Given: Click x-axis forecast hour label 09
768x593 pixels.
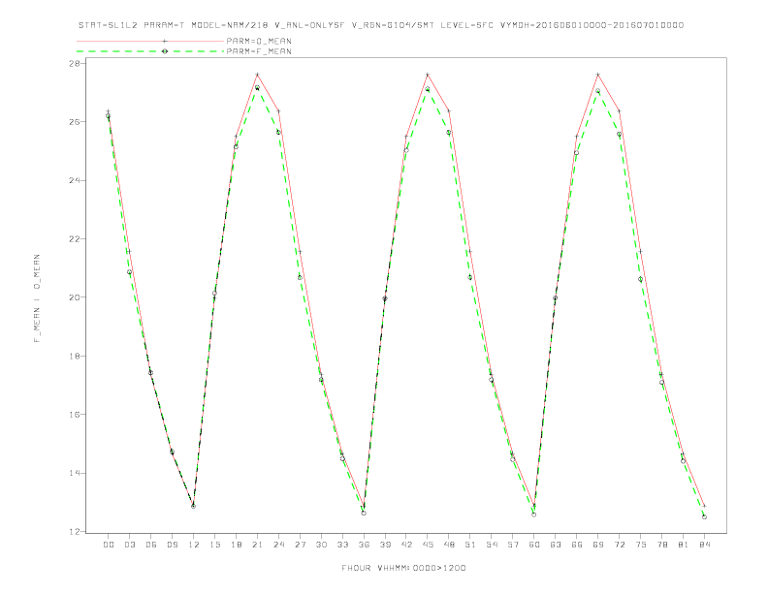Looking at the screenshot, I should (x=172, y=545).
